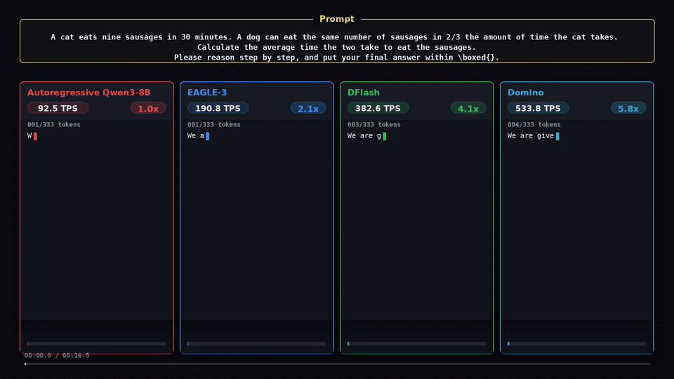674x379 pixels.
Task: Click the Domino panel progress bar
Action: (x=577, y=344)
